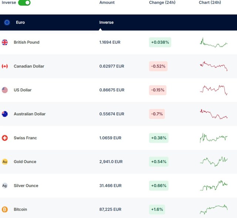Click the British Pound flag icon
Screen dimensions: 237x218
pos(5,42)
